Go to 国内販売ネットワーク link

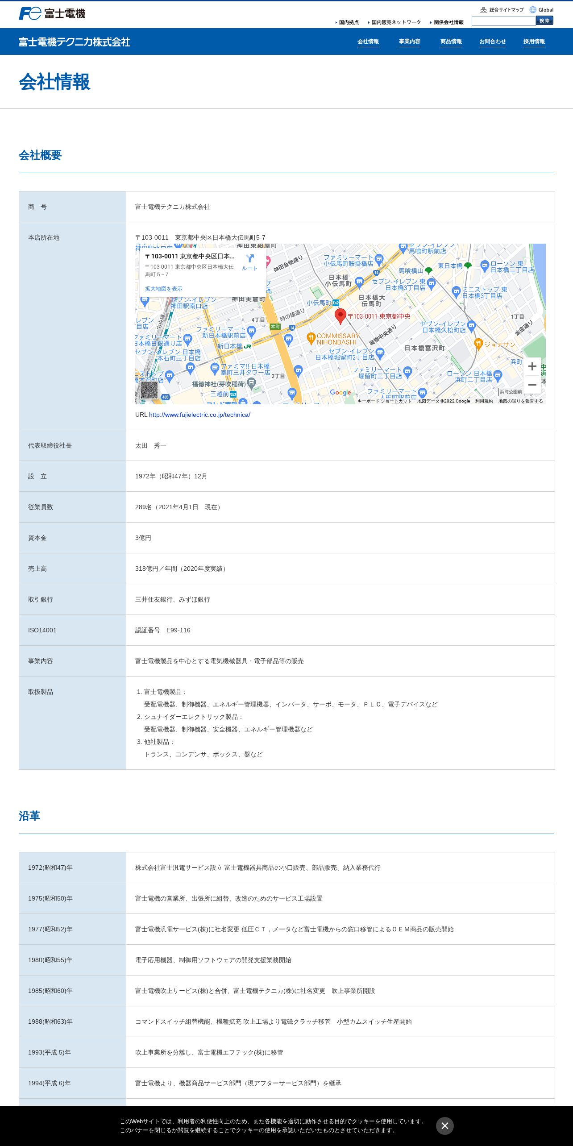(395, 22)
